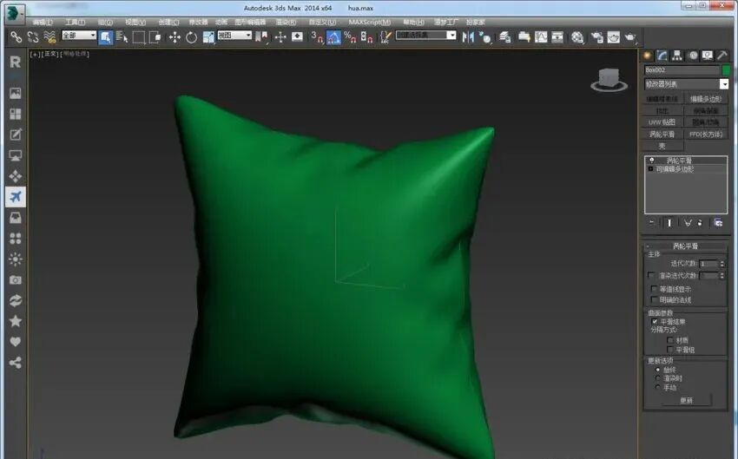The image size is (738, 459).
Task: Uncheck the Smooth Result checkbox
Action: 655,322
